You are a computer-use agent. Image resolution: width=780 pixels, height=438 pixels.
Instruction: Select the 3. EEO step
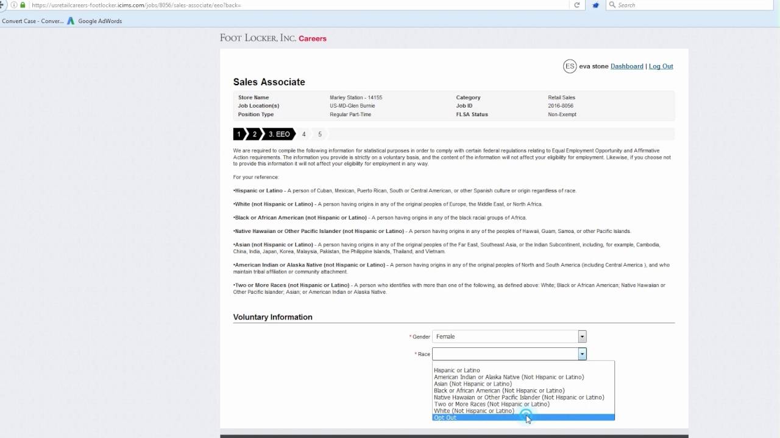[x=279, y=134]
